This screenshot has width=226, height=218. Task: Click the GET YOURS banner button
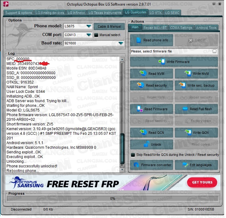coord(202,182)
